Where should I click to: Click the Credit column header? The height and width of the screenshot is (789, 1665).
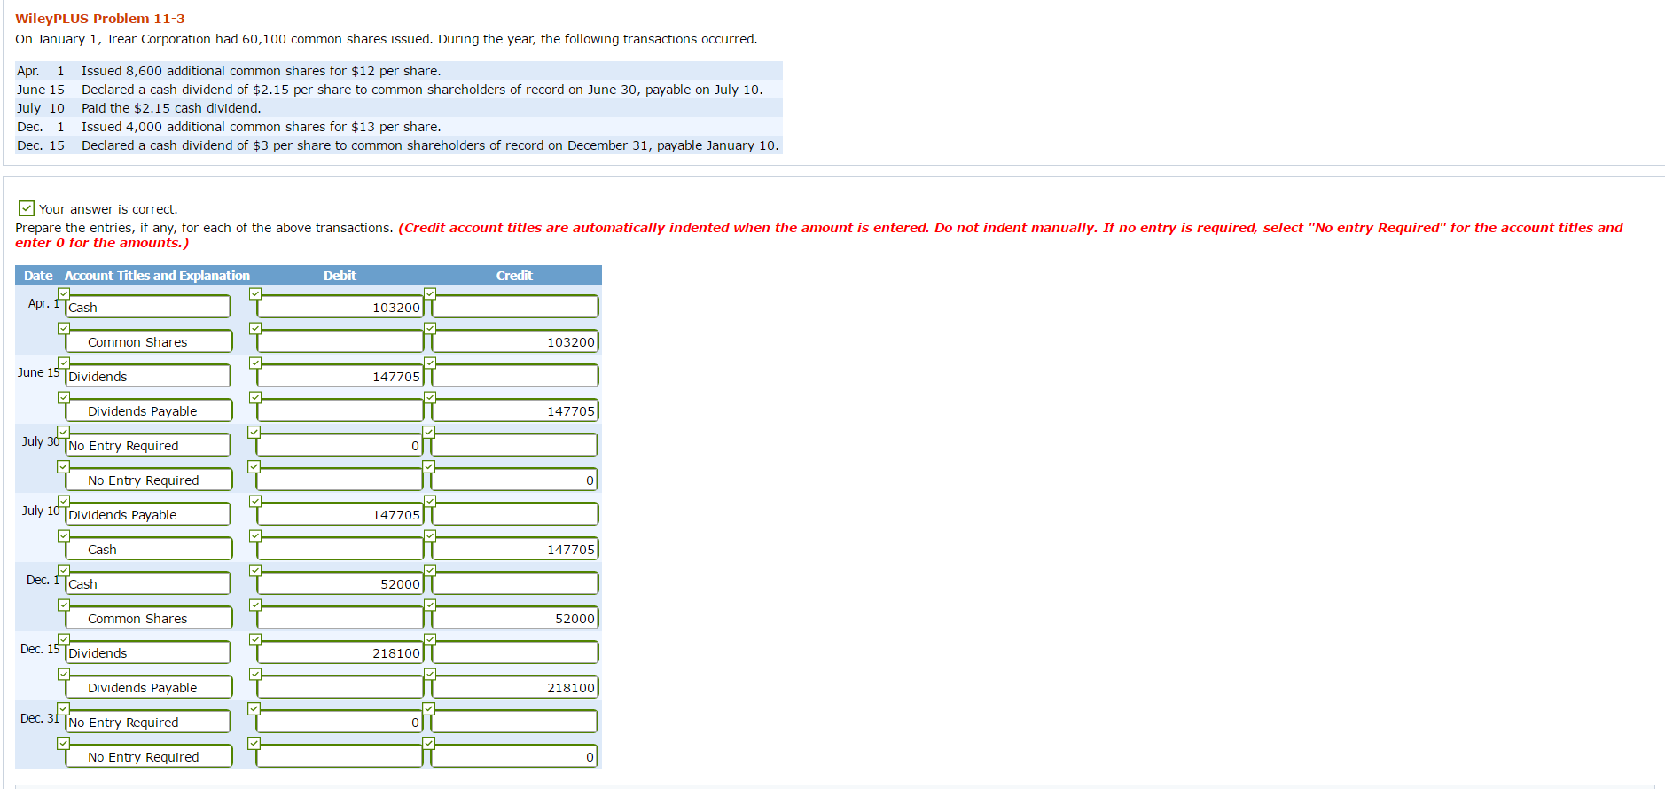514,276
